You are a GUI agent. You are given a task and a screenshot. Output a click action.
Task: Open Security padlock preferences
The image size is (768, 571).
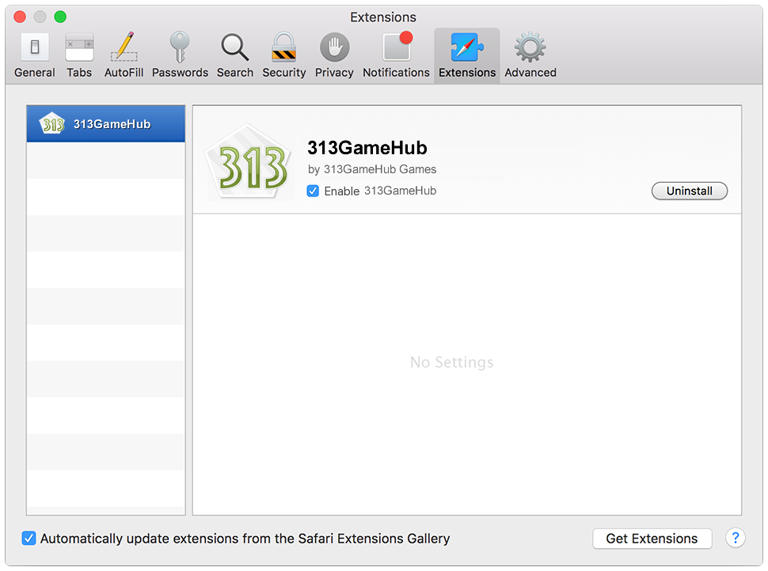(284, 55)
